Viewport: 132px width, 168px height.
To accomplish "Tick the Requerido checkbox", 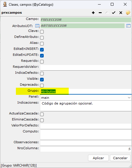I will click(x=42, y=62).
